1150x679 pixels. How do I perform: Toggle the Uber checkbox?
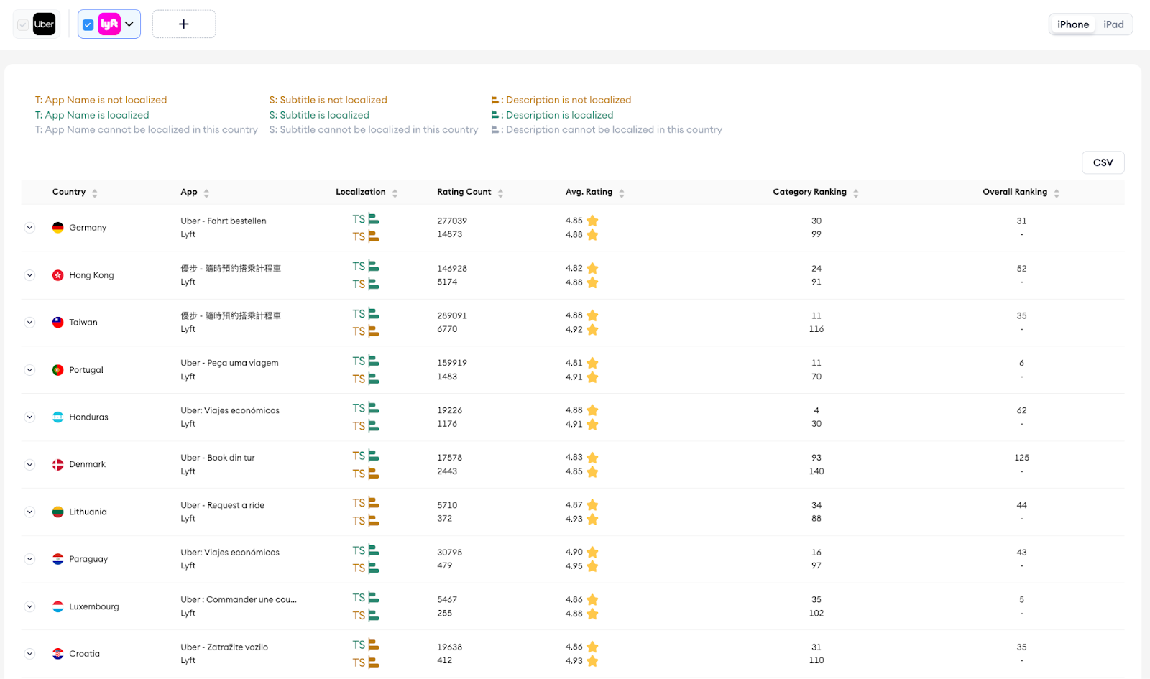click(x=23, y=25)
